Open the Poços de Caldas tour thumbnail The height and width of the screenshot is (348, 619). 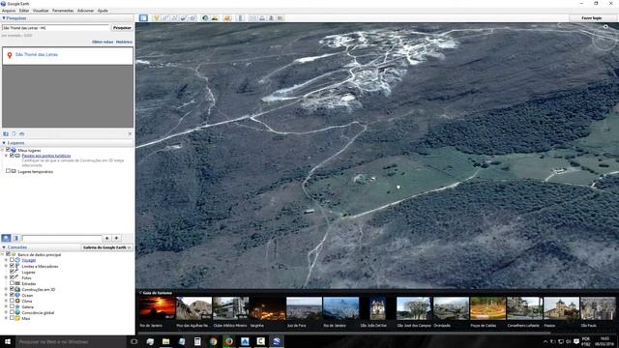tap(487, 308)
